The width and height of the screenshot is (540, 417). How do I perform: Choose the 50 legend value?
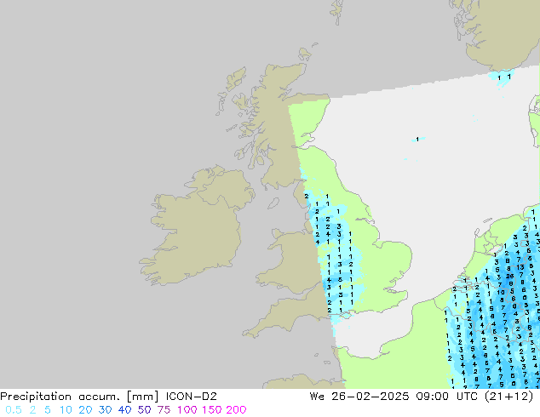(x=144, y=410)
